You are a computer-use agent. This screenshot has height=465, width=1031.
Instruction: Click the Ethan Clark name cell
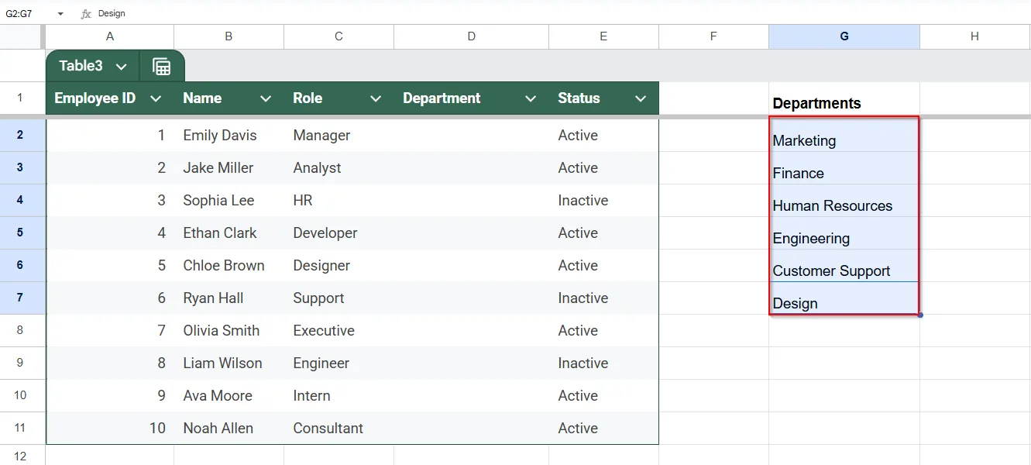click(x=229, y=232)
